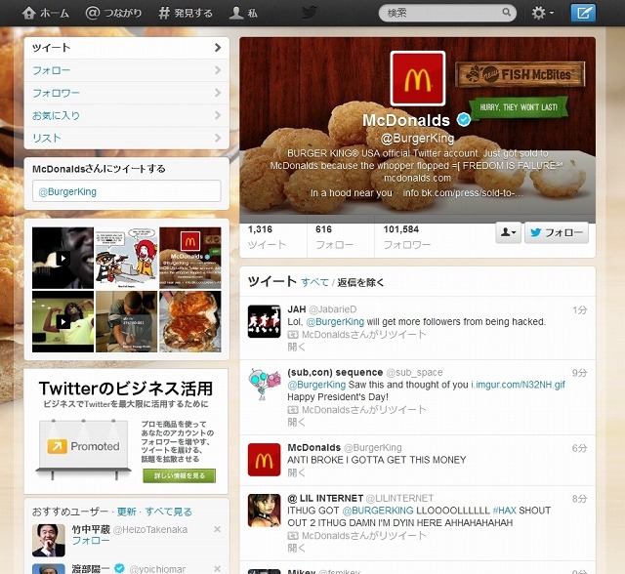Open the burger food photo thumbnail

190,321
